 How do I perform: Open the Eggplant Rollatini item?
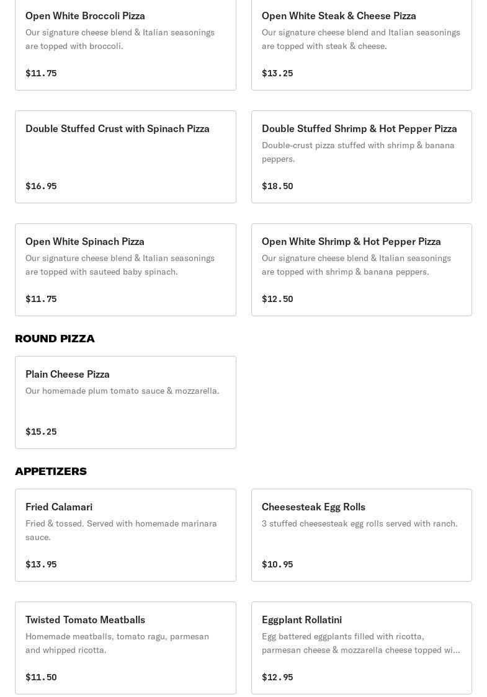coord(361,647)
